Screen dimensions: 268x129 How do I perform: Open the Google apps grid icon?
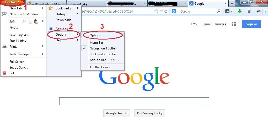coord(234,24)
